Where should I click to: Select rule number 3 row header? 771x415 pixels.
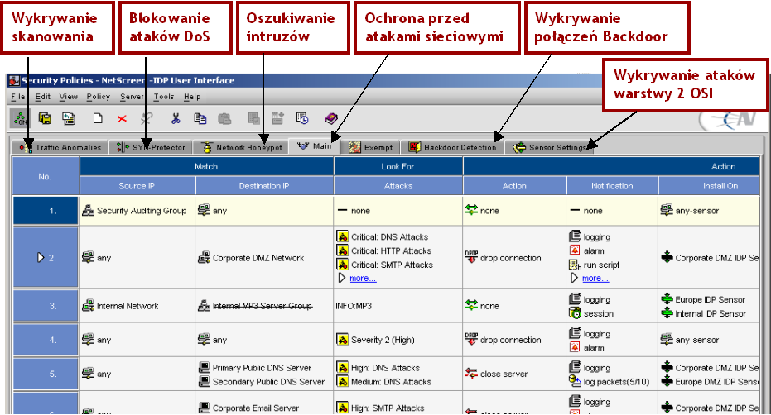click(46, 306)
